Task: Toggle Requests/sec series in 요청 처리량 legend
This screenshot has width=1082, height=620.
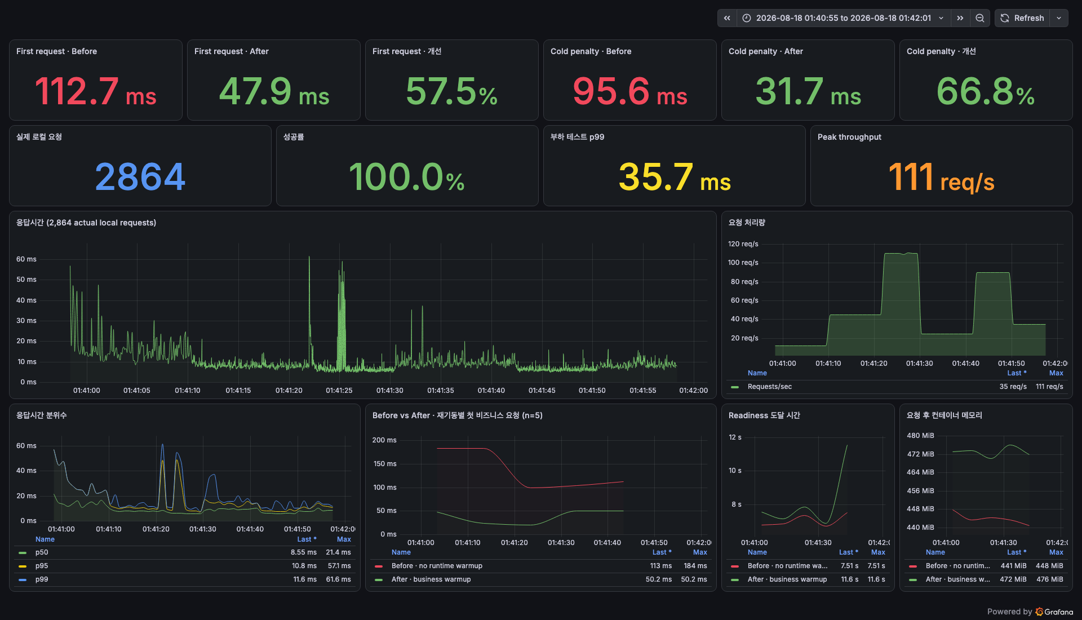Action: pos(770,387)
